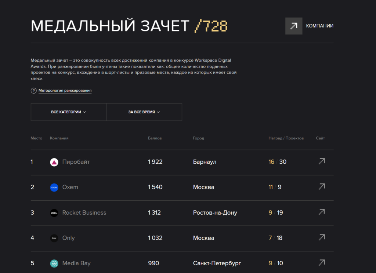Click the 11 / 9 awards value

point(275,187)
